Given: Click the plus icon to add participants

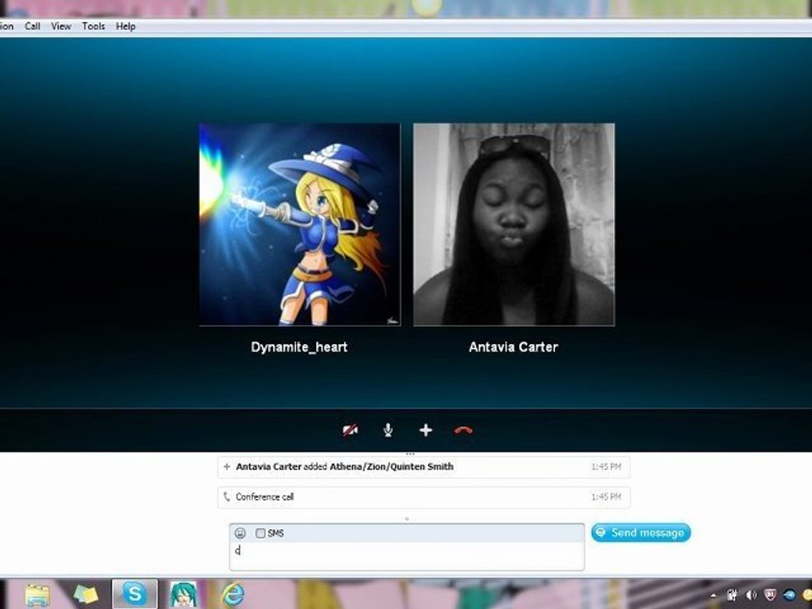Looking at the screenshot, I should click(425, 430).
